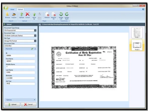Viewport: 148px width, 111px height.
Task: Open the Document Type Group dropdown
Action: (x=35, y=30)
